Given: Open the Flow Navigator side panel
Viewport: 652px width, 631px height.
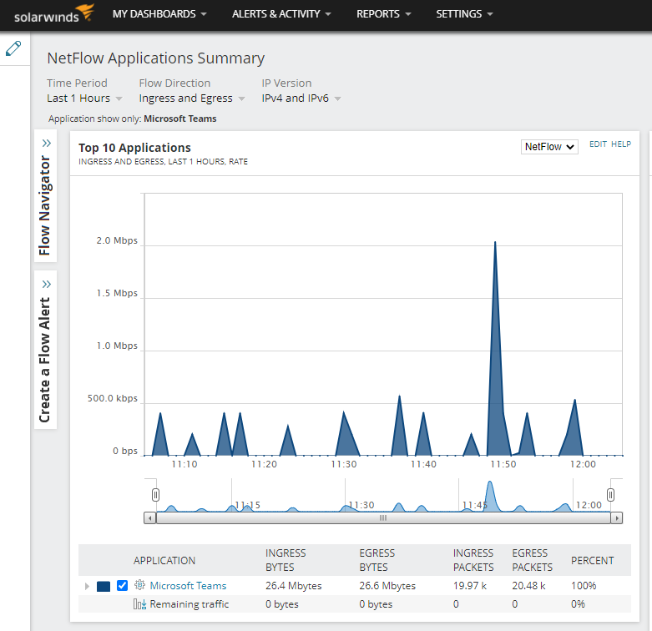Looking at the screenshot, I should [x=45, y=196].
